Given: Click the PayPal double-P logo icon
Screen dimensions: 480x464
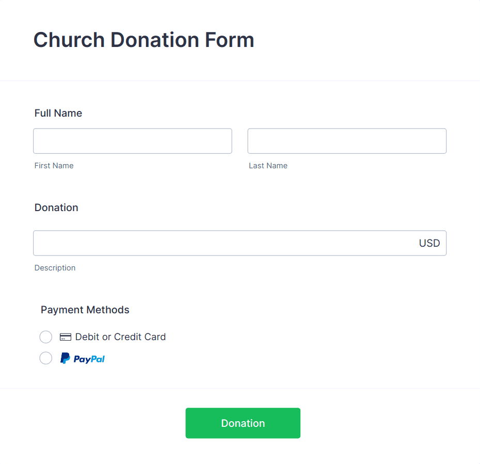Looking at the screenshot, I should tap(65, 358).
